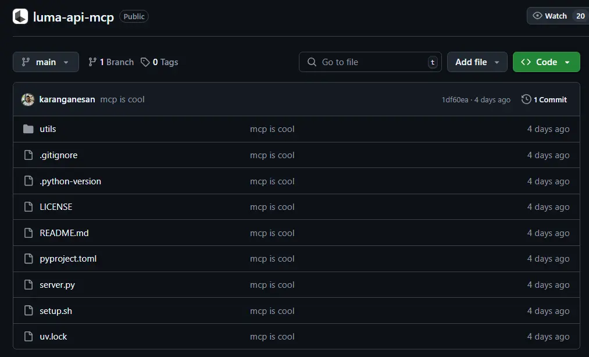Click the Go to file search field
589x357 pixels.
click(x=370, y=62)
